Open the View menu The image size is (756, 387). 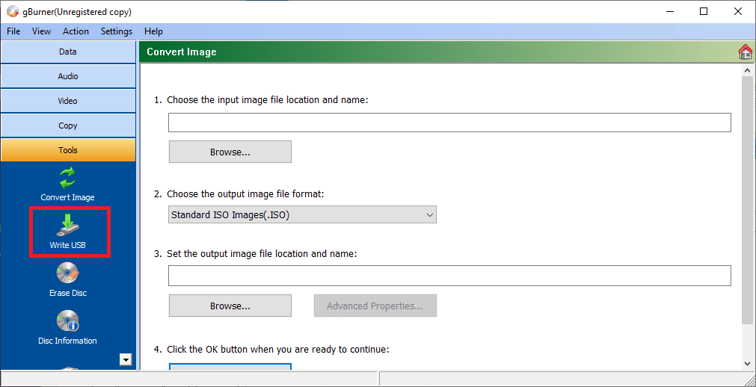tap(41, 31)
